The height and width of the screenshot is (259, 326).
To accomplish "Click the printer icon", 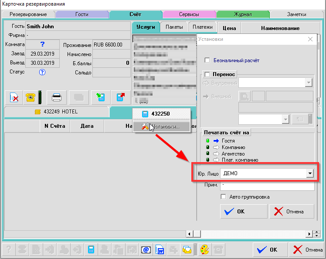I will pyautogui.click(x=57, y=97).
